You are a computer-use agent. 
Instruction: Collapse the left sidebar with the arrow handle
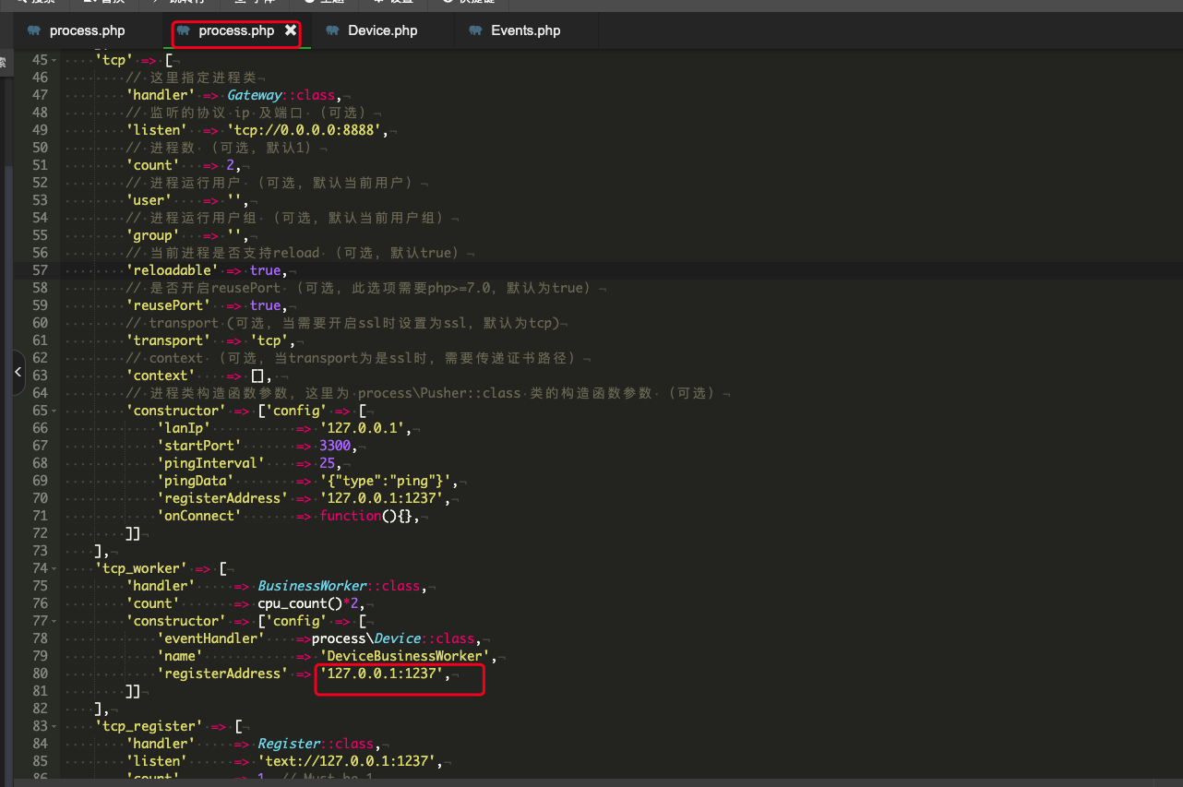tap(18, 372)
